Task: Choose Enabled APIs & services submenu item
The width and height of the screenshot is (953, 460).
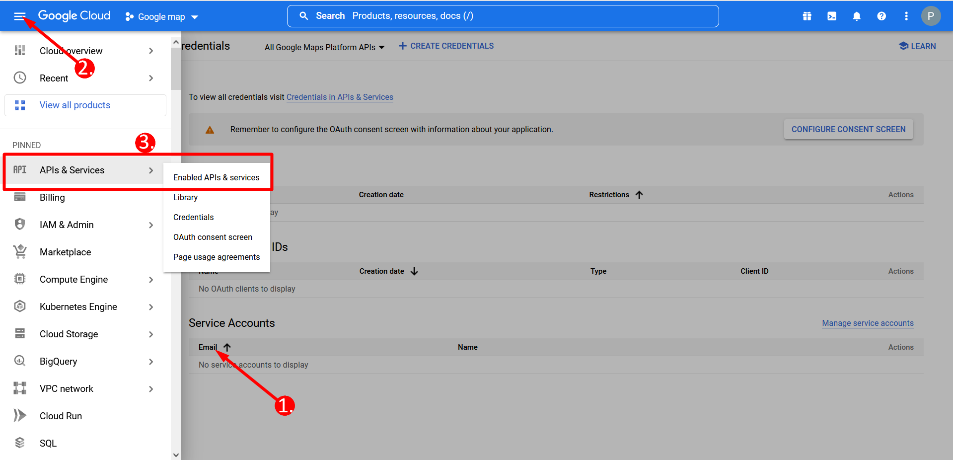Action: tap(217, 178)
